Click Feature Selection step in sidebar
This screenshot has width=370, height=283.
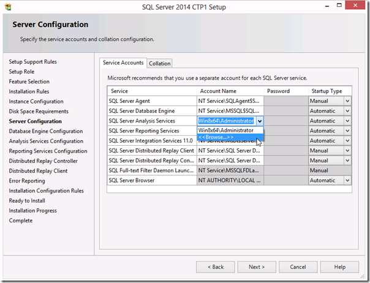29,81
